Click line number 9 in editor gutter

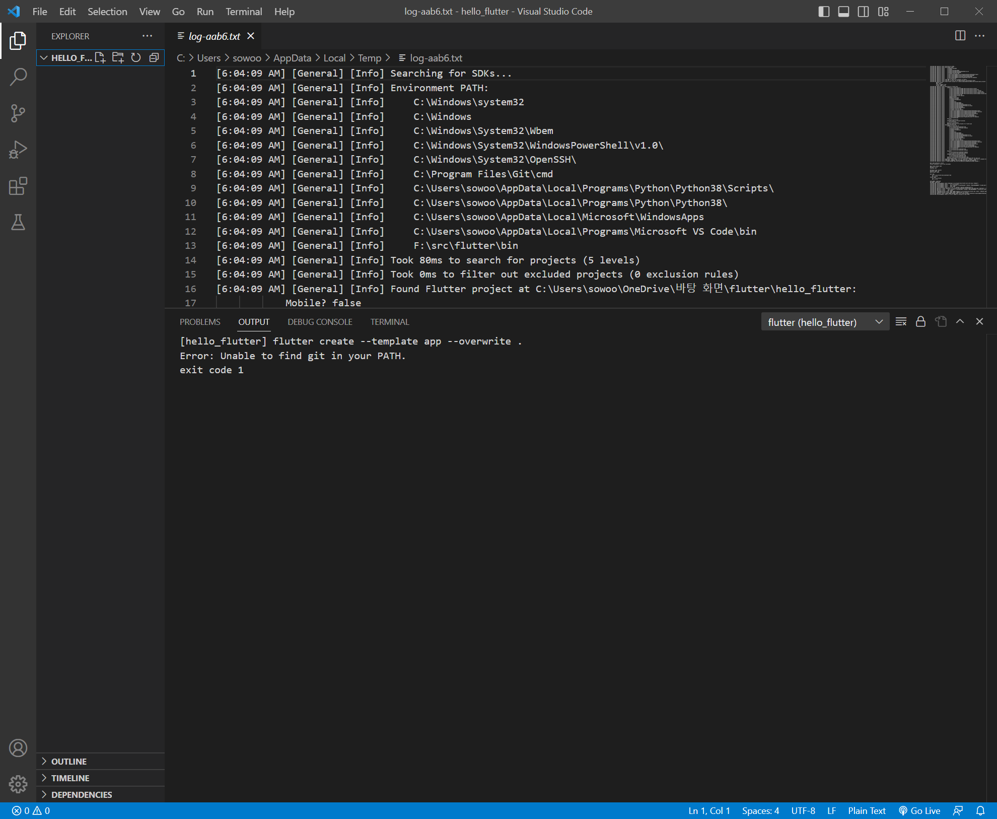click(193, 188)
